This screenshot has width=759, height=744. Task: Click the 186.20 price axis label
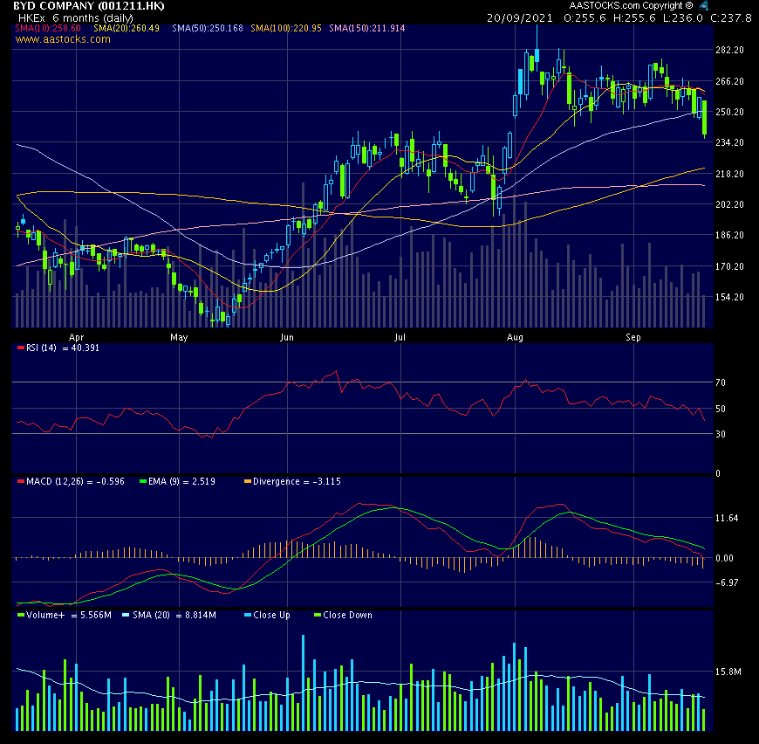pyautogui.click(x=729, y=235)
